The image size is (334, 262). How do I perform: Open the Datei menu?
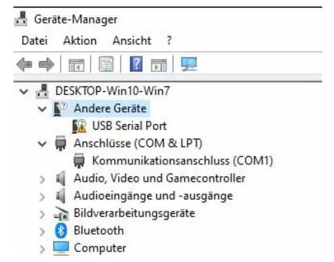[x=35, y=41]
